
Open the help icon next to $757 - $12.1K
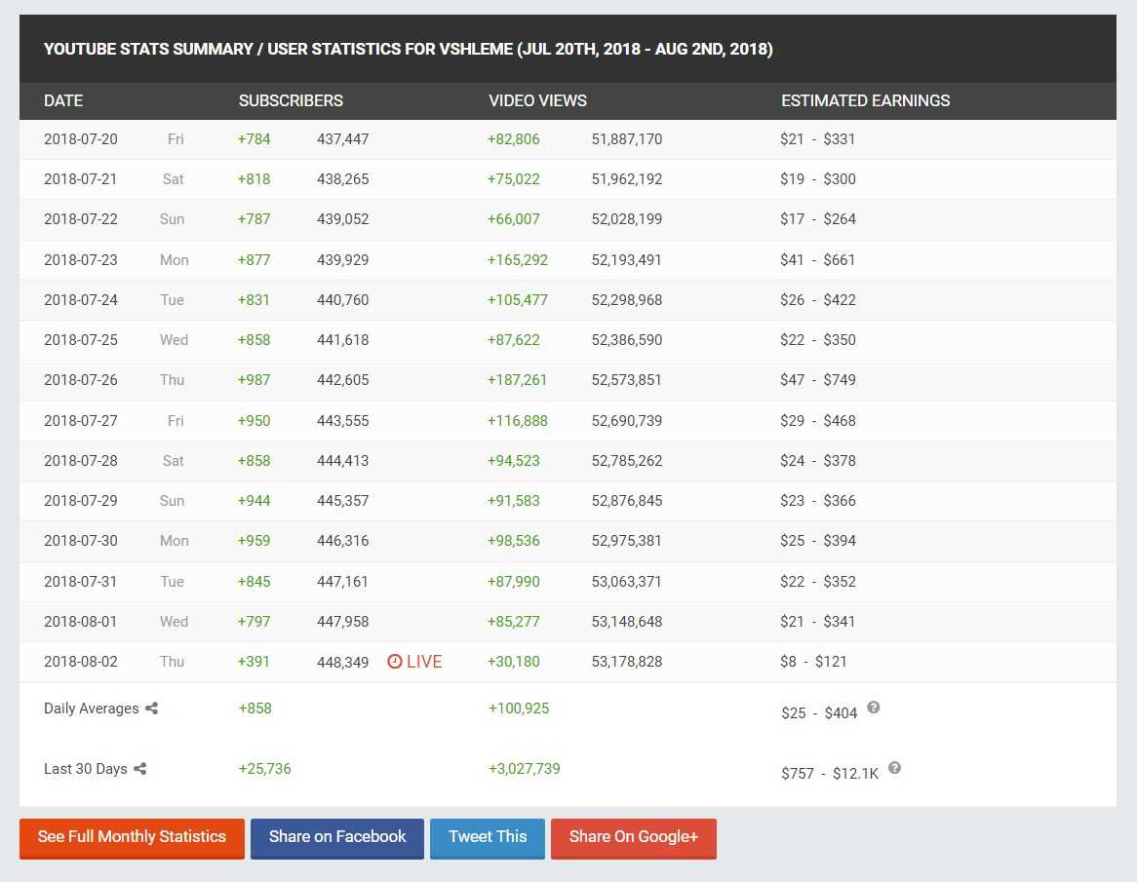894,768
